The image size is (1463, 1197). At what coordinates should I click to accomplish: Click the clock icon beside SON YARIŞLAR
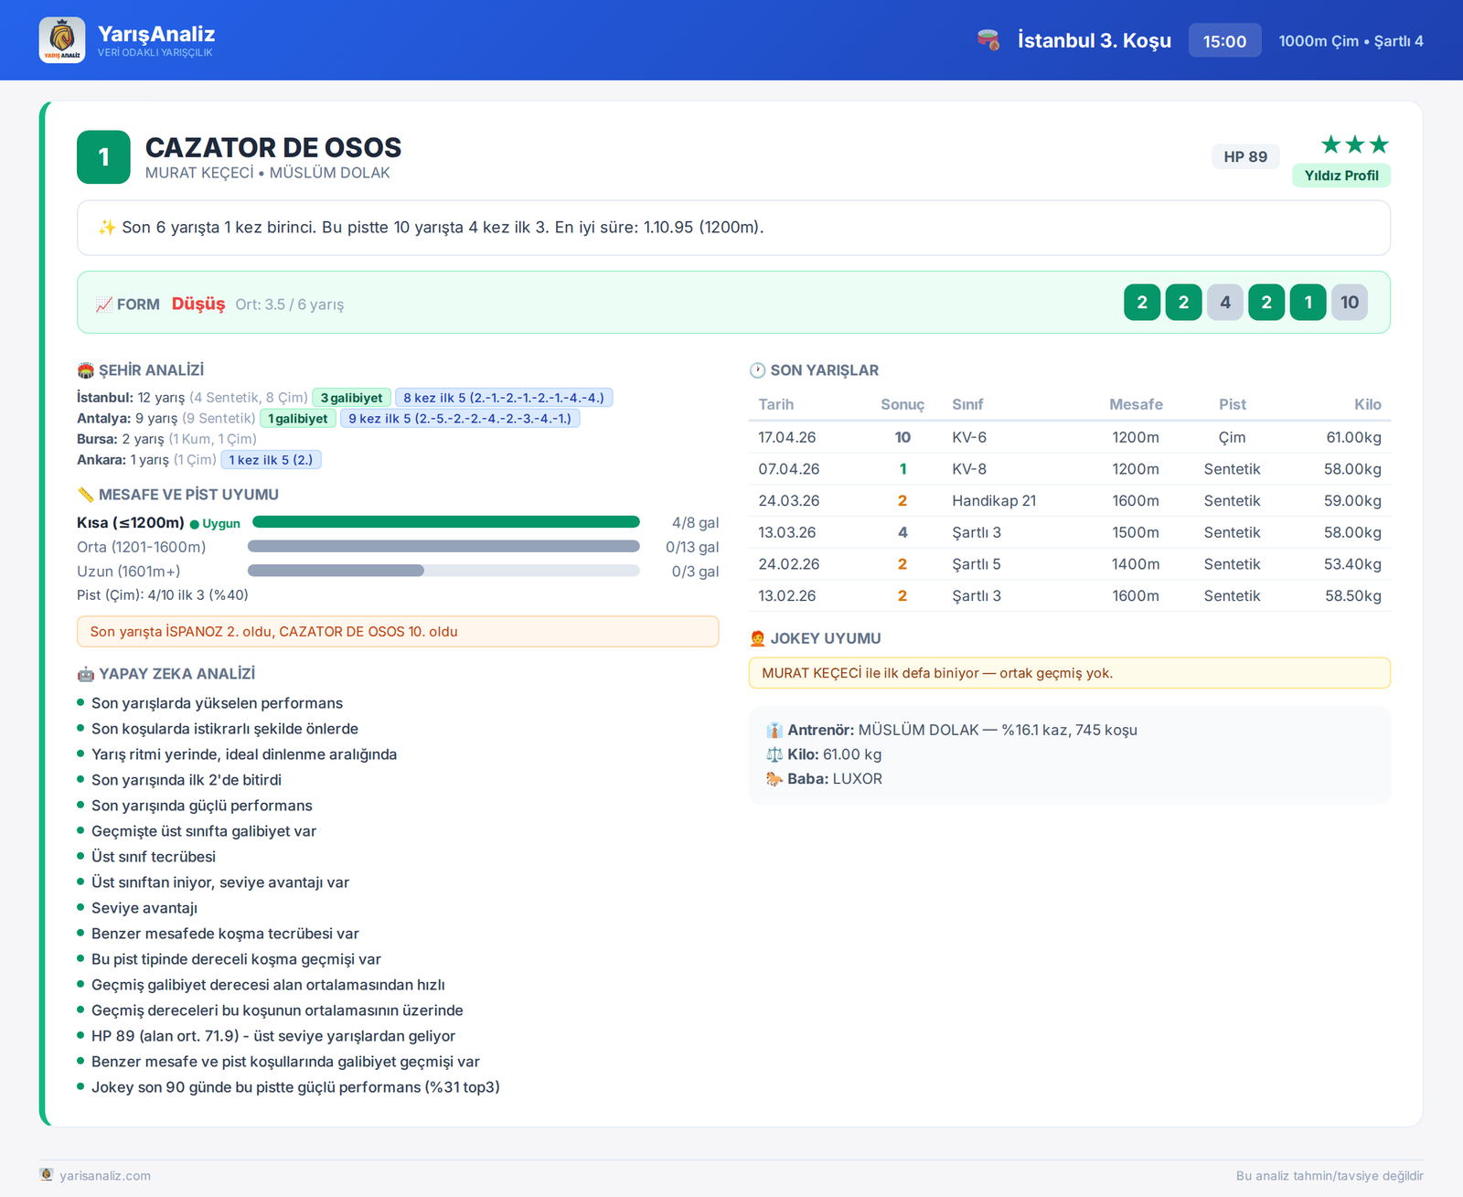coord(757,370)
